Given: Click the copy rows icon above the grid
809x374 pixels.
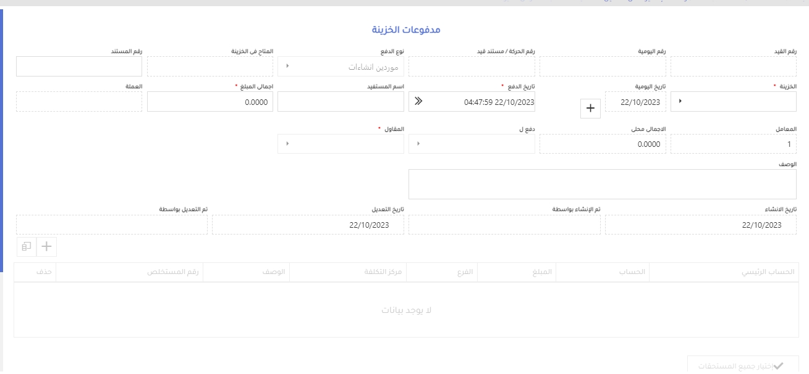Looking at the screenshot, I should (x=26, y=246).
